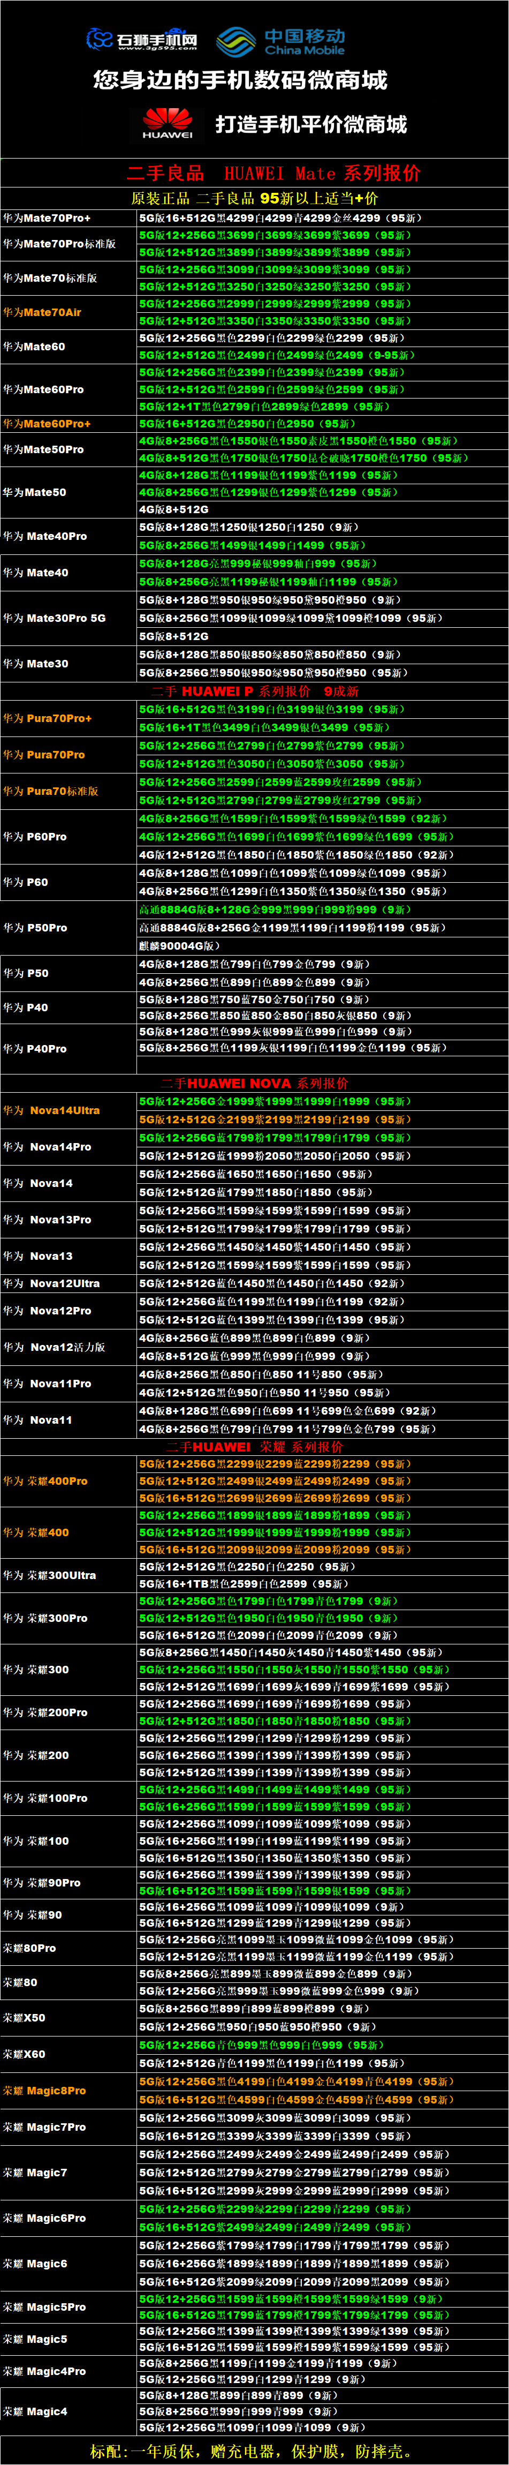
Task: Select the 华为Mate60Pro+ model label
Action: coord(47,423)
